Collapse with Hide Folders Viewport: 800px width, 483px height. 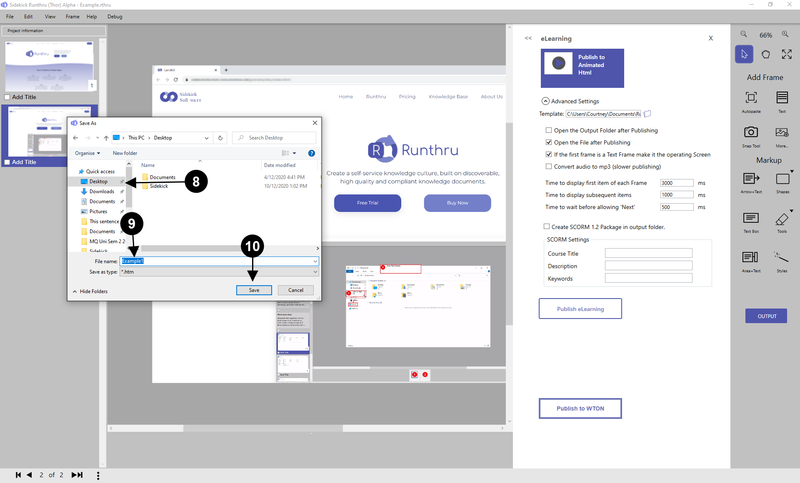[x=90, y=291]
